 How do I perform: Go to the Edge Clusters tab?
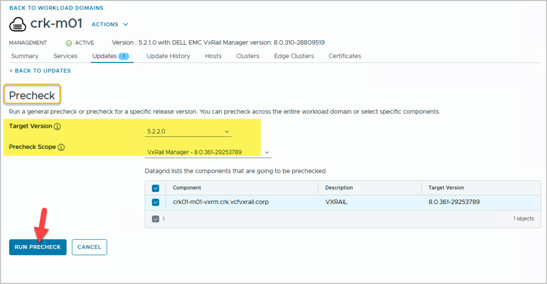[x=294, y=56]
